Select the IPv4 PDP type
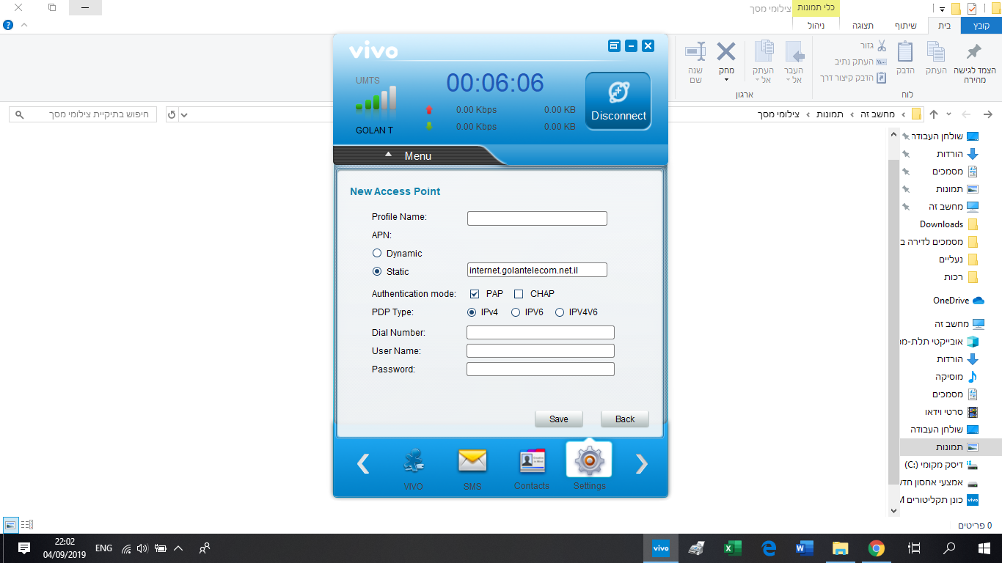 (x=472, y=312)
